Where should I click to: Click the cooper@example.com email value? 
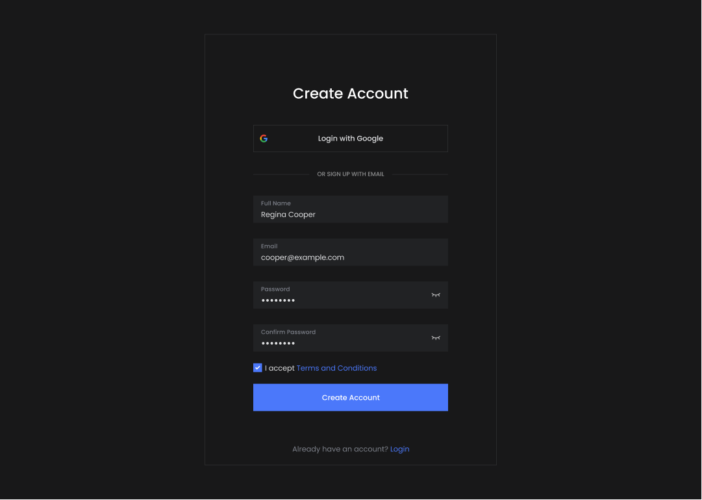(303, 257)
